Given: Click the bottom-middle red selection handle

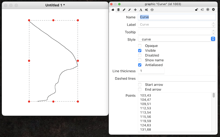Looking at the screenshot, I should click(53, 102).
